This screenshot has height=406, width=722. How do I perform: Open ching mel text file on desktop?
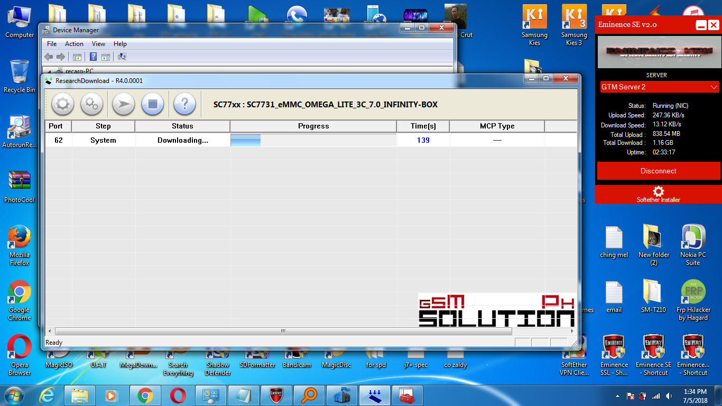coord(614,241)
